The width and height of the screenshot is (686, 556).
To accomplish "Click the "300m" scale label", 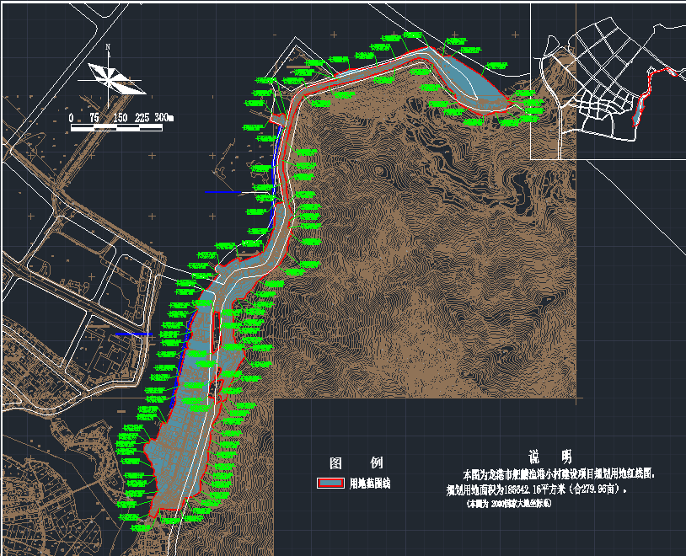I will coord(164,117).
